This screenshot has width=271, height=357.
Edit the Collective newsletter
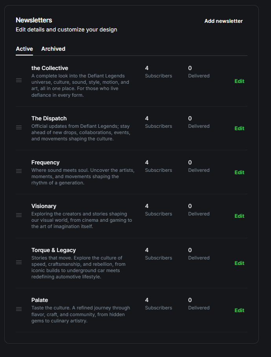click(x=239, y=81)
